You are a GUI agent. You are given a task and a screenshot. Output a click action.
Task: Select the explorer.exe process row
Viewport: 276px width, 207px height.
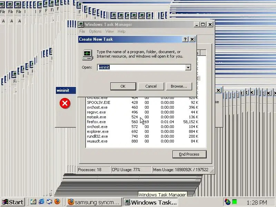142,131
